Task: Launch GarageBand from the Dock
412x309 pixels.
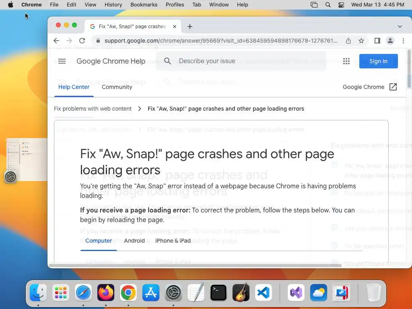Action: 241,292
